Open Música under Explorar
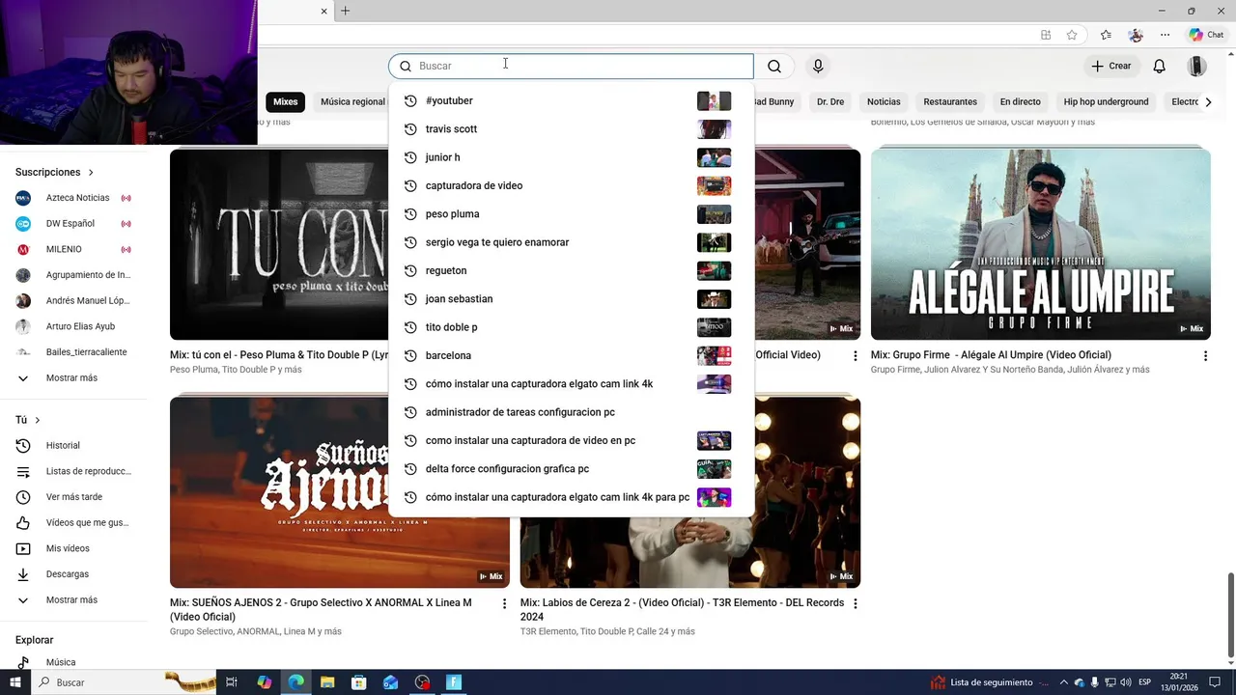This screenshot has width=1236, height=695. 73,662
